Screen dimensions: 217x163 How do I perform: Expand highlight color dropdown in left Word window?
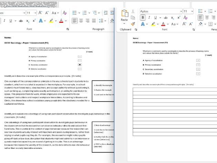click(x=56, y=21)
